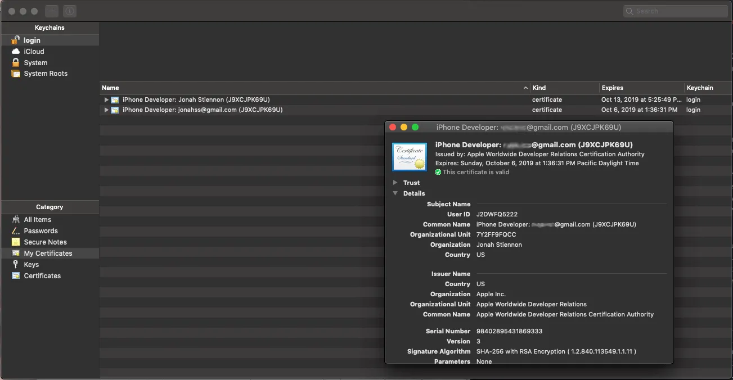The height and width of the screenshot is (380, 733).
Task: Minimize the certificate details window
Action: click(404, 127)
